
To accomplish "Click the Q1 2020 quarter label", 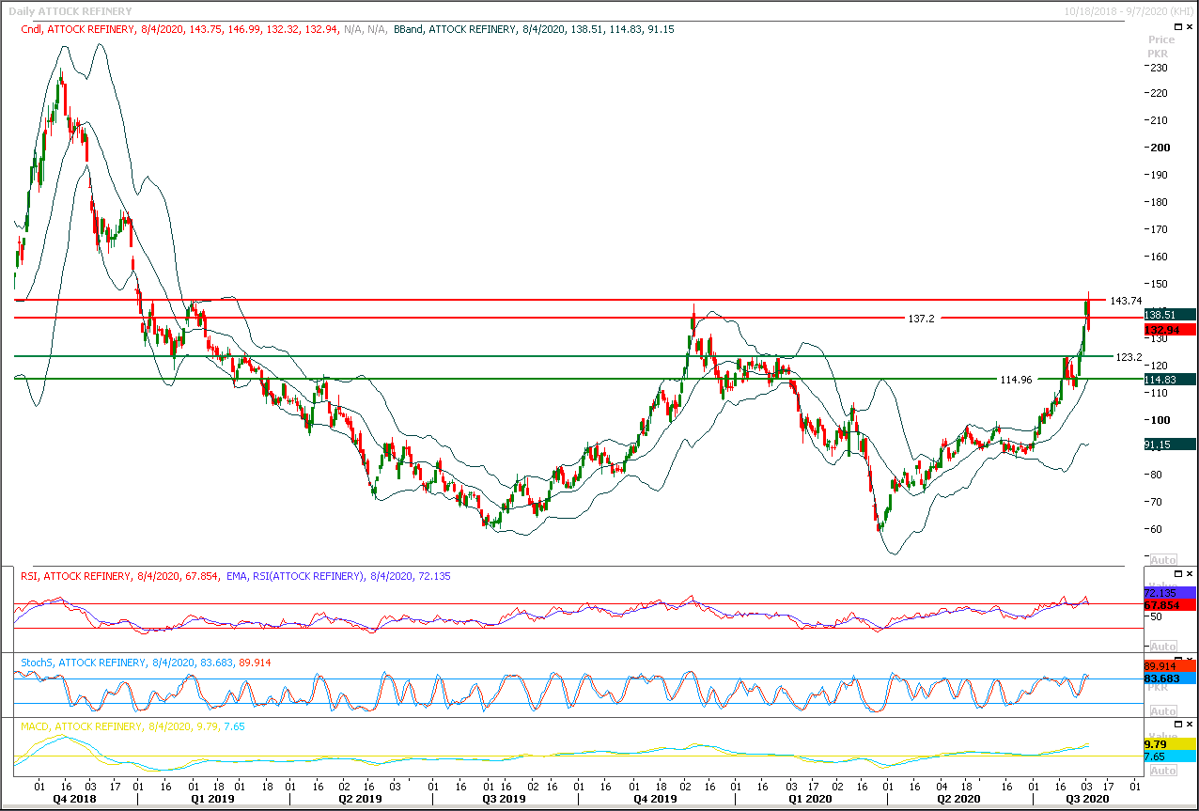I will tap(810, 800).
